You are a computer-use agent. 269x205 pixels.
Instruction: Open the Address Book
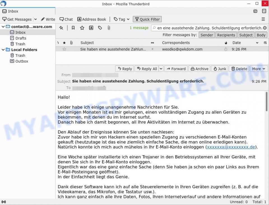(x=92, y=19)
